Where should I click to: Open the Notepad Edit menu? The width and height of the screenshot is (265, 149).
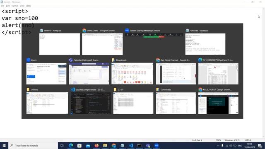click(8, 6)
